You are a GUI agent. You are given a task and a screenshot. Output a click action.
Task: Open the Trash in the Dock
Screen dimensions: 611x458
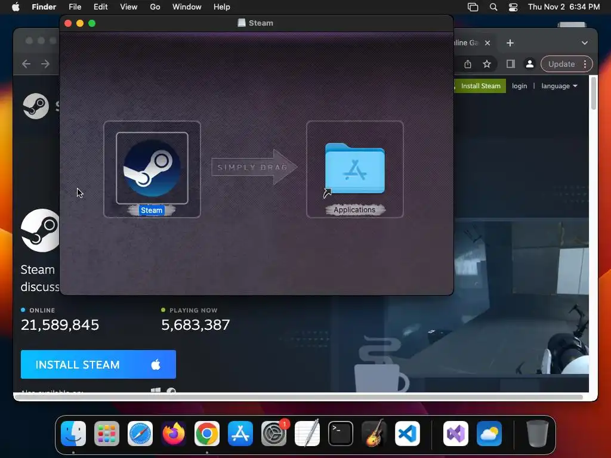pos(538,434)
